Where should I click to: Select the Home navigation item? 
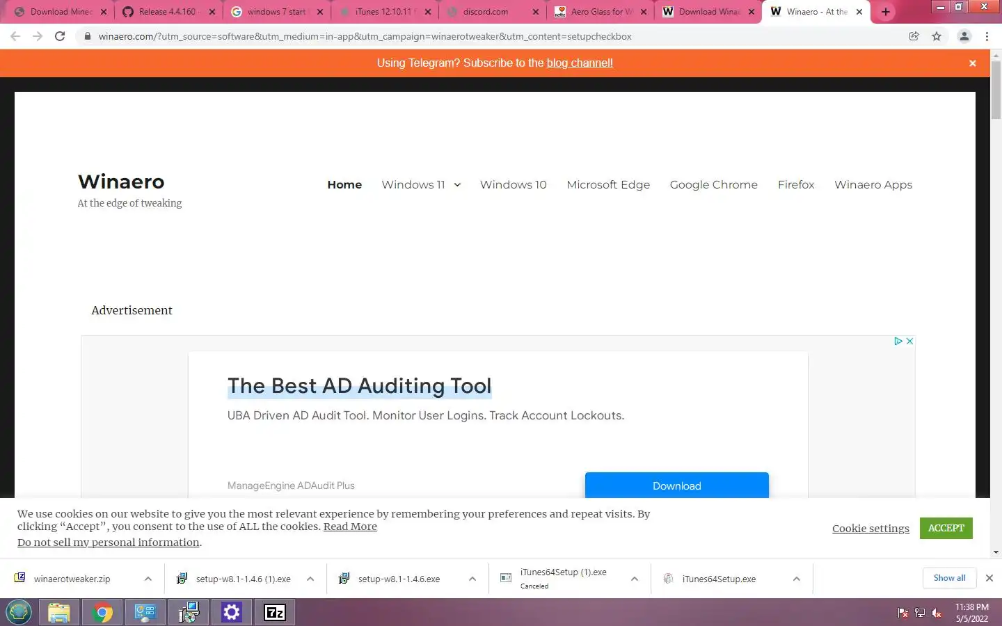pyautogui.click(x=344, y=185)
